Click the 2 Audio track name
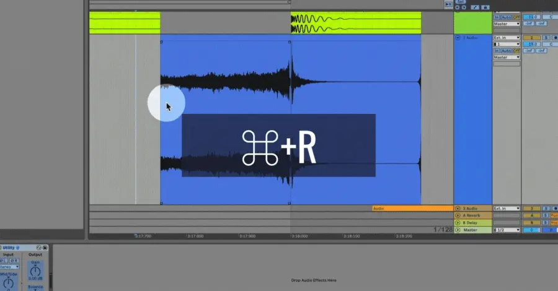The width and height of the screenshot is (558, 291). 471,38
